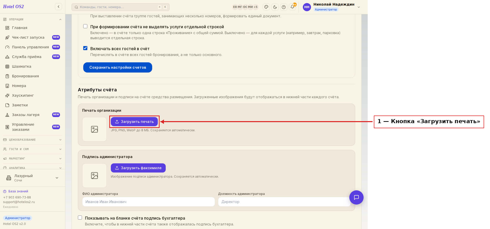This screenshot has width=490, height=229.
Task: Open the floating chat button
Action: [x=356, y=197]
